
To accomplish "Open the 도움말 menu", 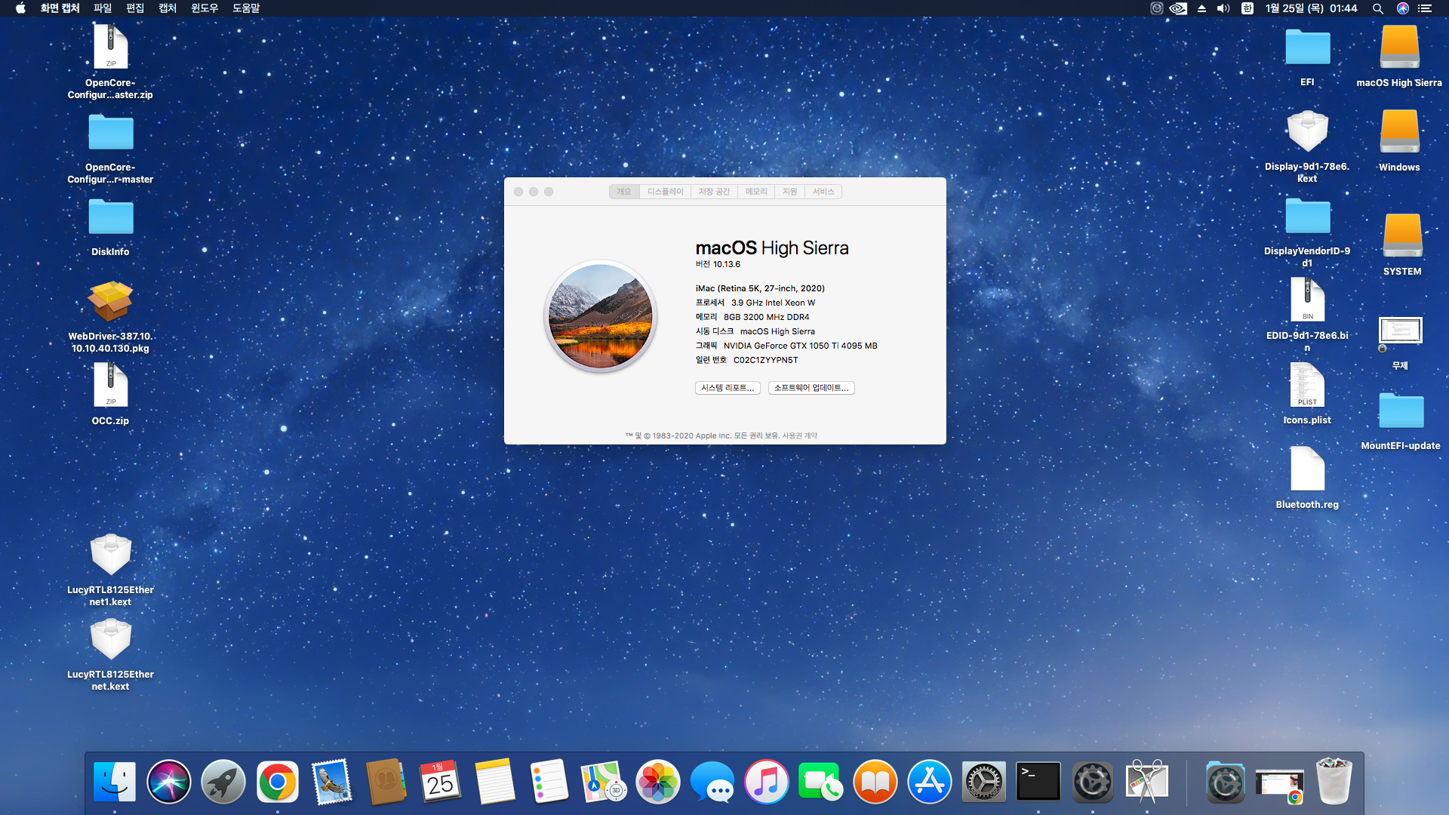I will point(246,8).
